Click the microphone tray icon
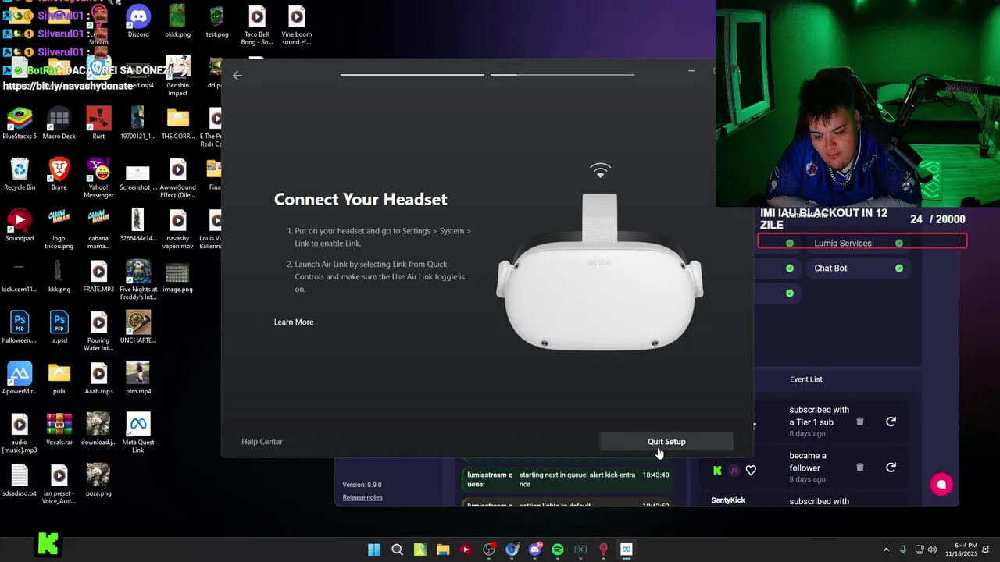 [x=903, y=550]
